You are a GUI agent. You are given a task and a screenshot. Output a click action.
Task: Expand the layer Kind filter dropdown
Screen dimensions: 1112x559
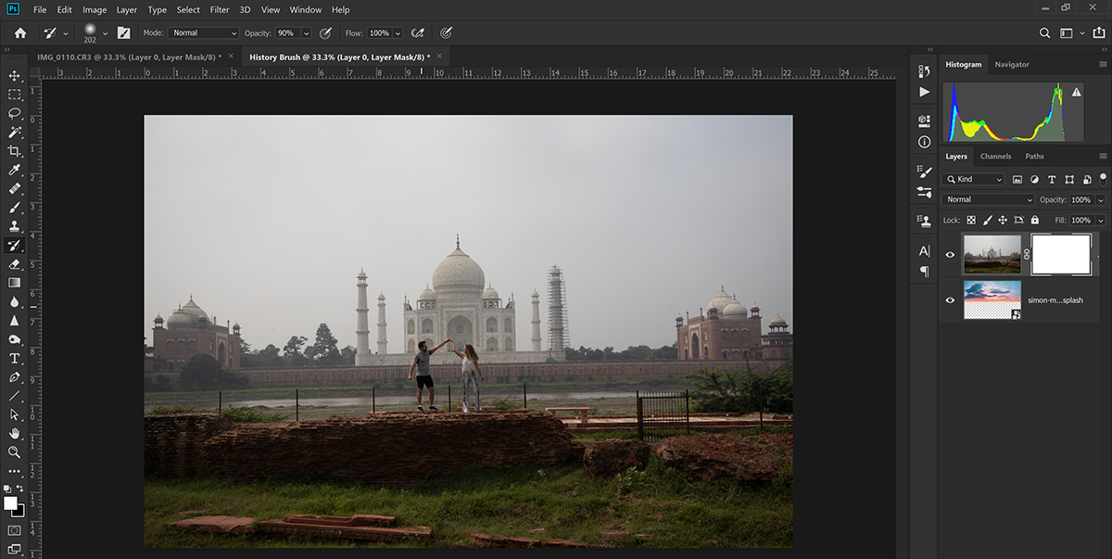tap(974, 179)
